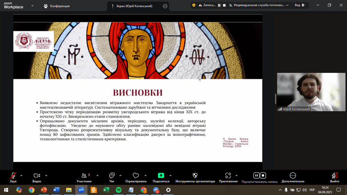Image resolution: width=347 pixels, height=195 pixels.
Task: Unmute the microphone with Звук button
Action: pos(13,176)
